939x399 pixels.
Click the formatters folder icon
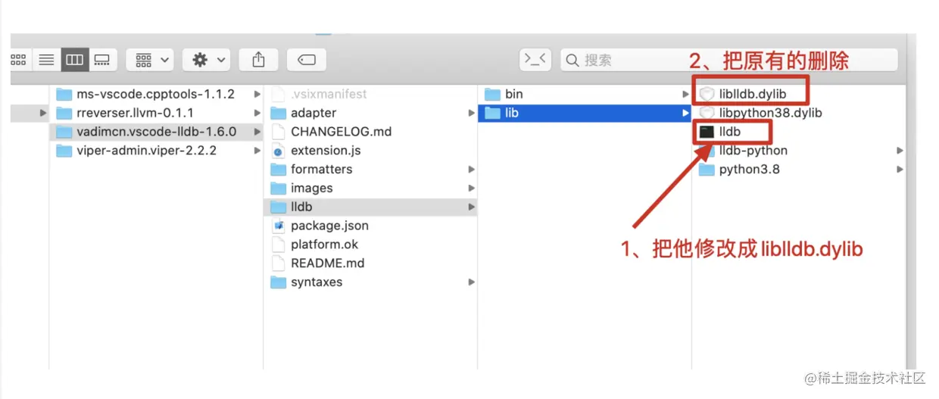coord(278,170)
